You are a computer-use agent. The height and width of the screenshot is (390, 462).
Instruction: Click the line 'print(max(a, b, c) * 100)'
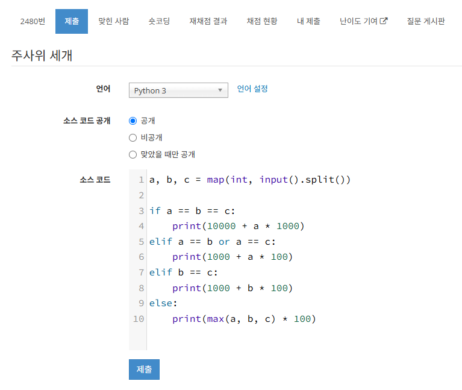(x=244, y=319)
